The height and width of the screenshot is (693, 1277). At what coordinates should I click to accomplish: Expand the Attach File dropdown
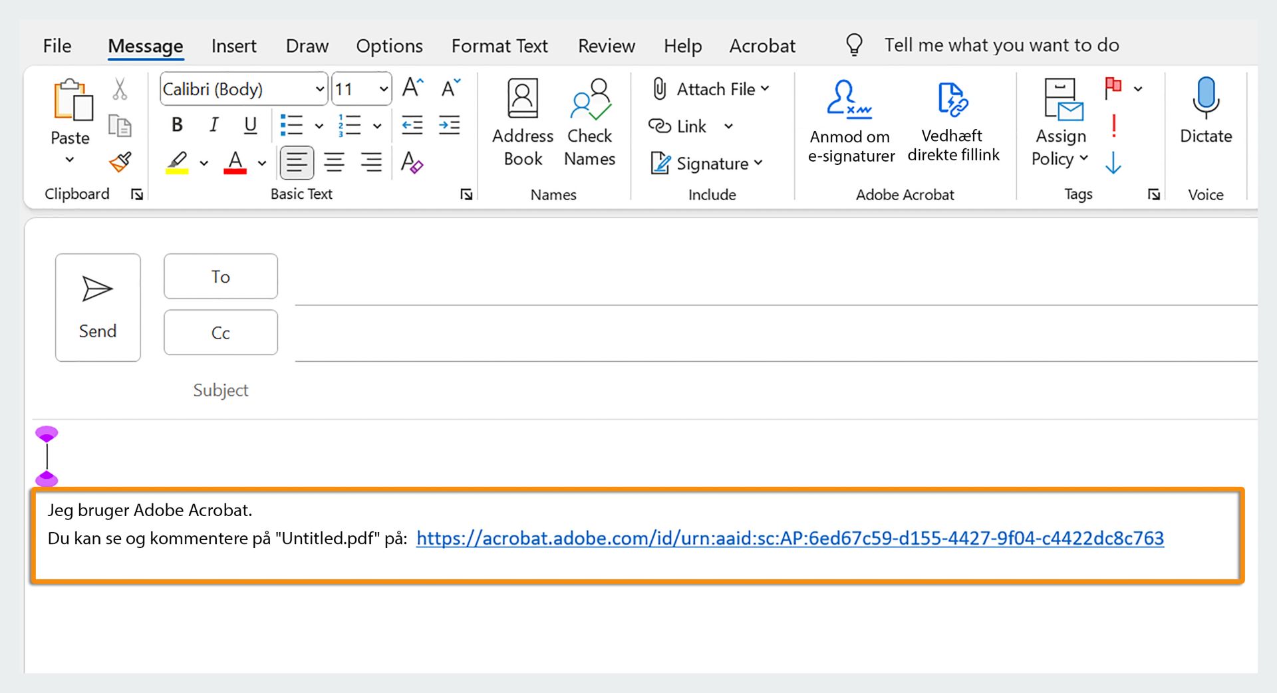[765, 88]
